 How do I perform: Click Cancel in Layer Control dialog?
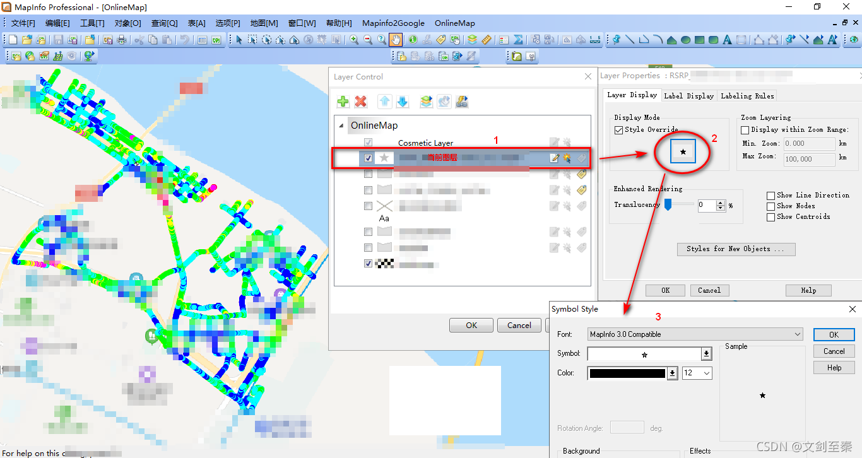(x=519, y=326)
